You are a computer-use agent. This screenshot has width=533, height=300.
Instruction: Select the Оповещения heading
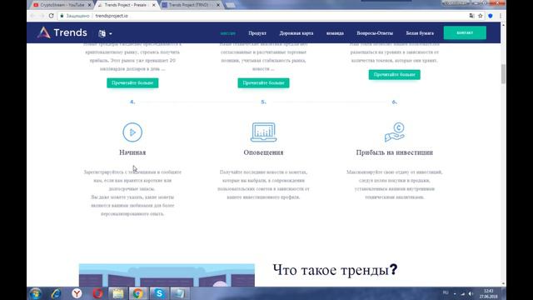point(263,152)
